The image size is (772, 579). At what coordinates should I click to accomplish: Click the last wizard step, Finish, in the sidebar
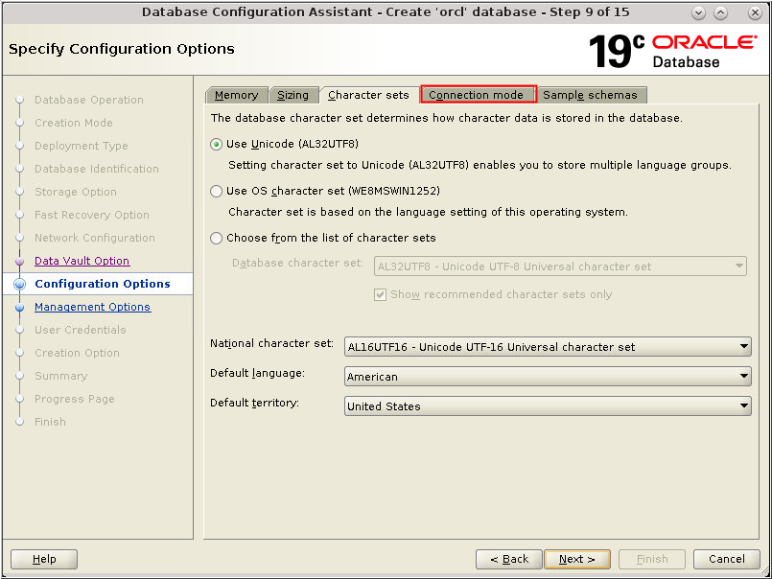pos(50,422)
